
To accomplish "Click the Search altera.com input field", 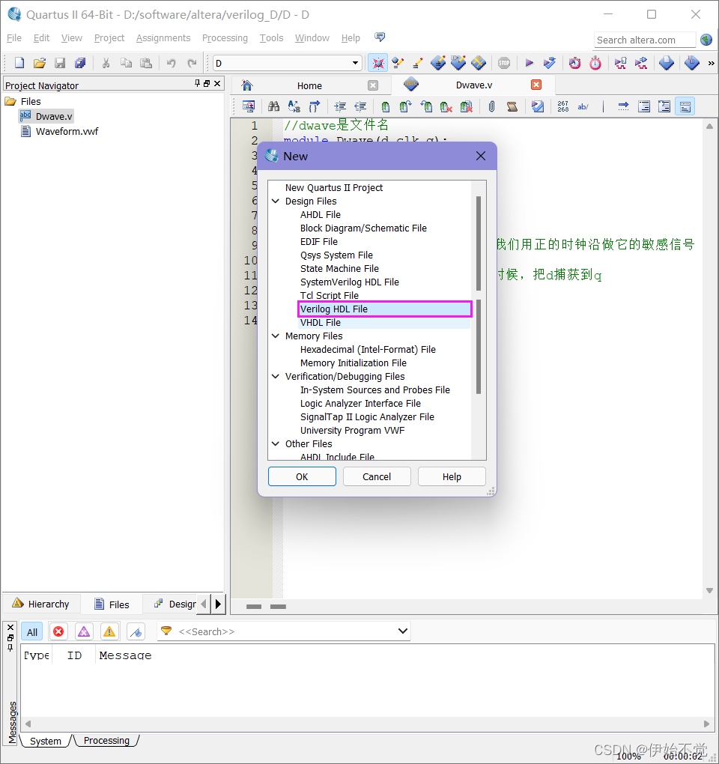I will 644,40.
